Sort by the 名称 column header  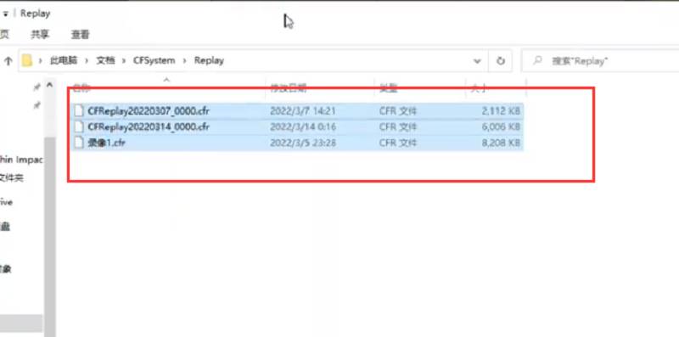pos(81,88)
